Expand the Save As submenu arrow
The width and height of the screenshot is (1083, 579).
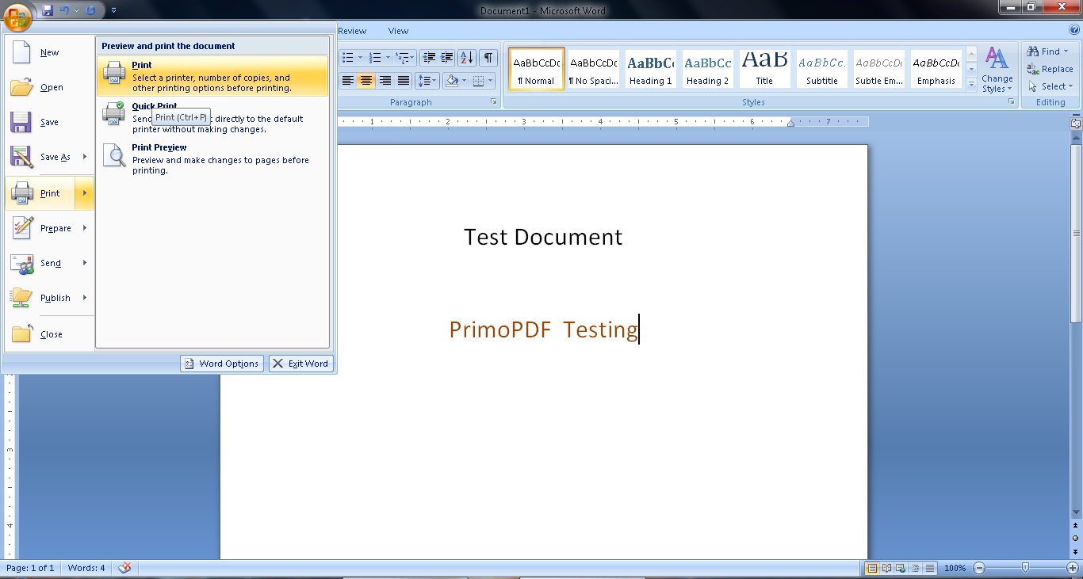point(85,157)
